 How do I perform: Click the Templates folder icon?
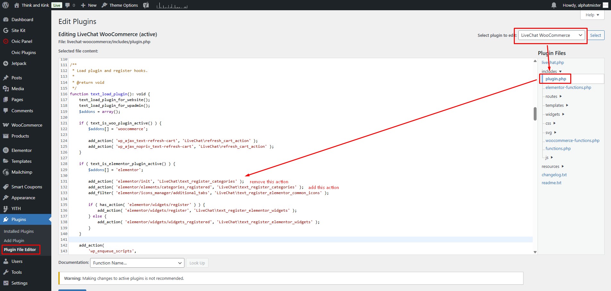[x=5, y=161]
